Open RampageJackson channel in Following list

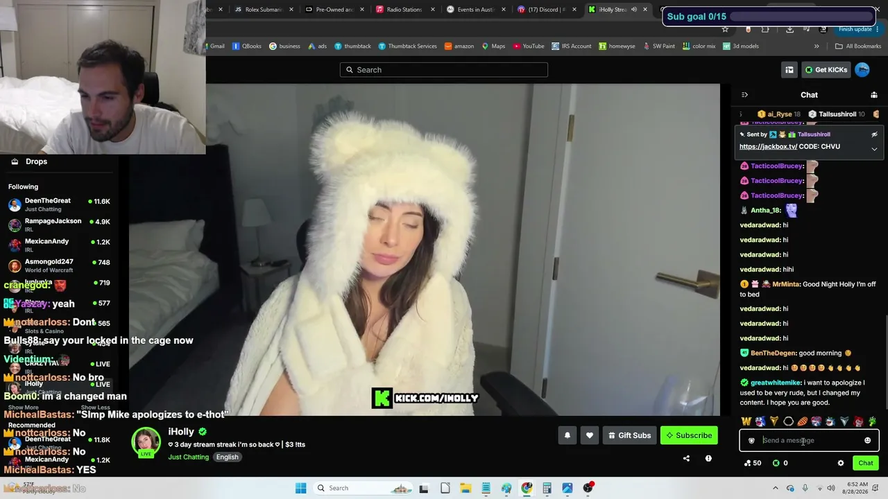coord(59,225)
